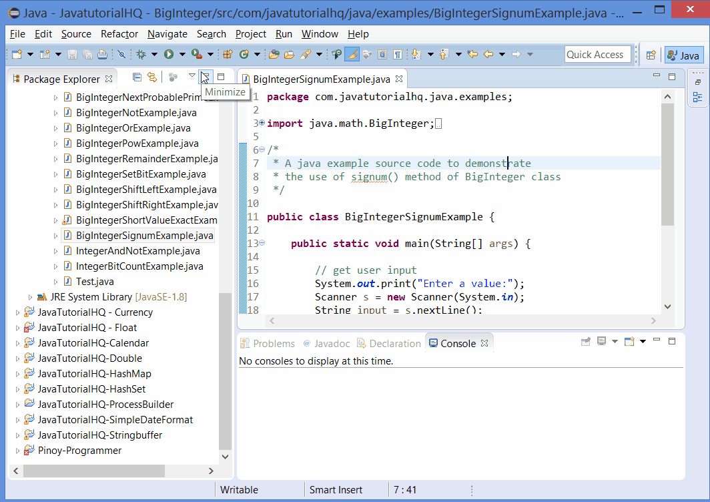This screenshot has width=710, height=502.
Task: Run the application with the green Run icon
Action: (x=169, y=54)
